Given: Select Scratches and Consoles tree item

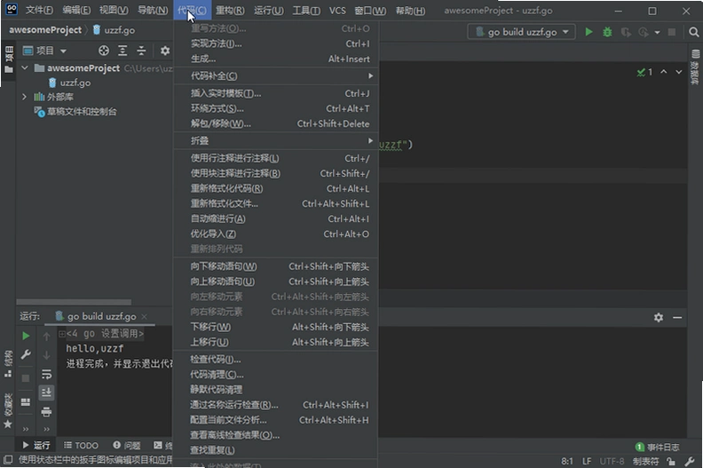Looking at the screenshot, I should click(75, 111).
